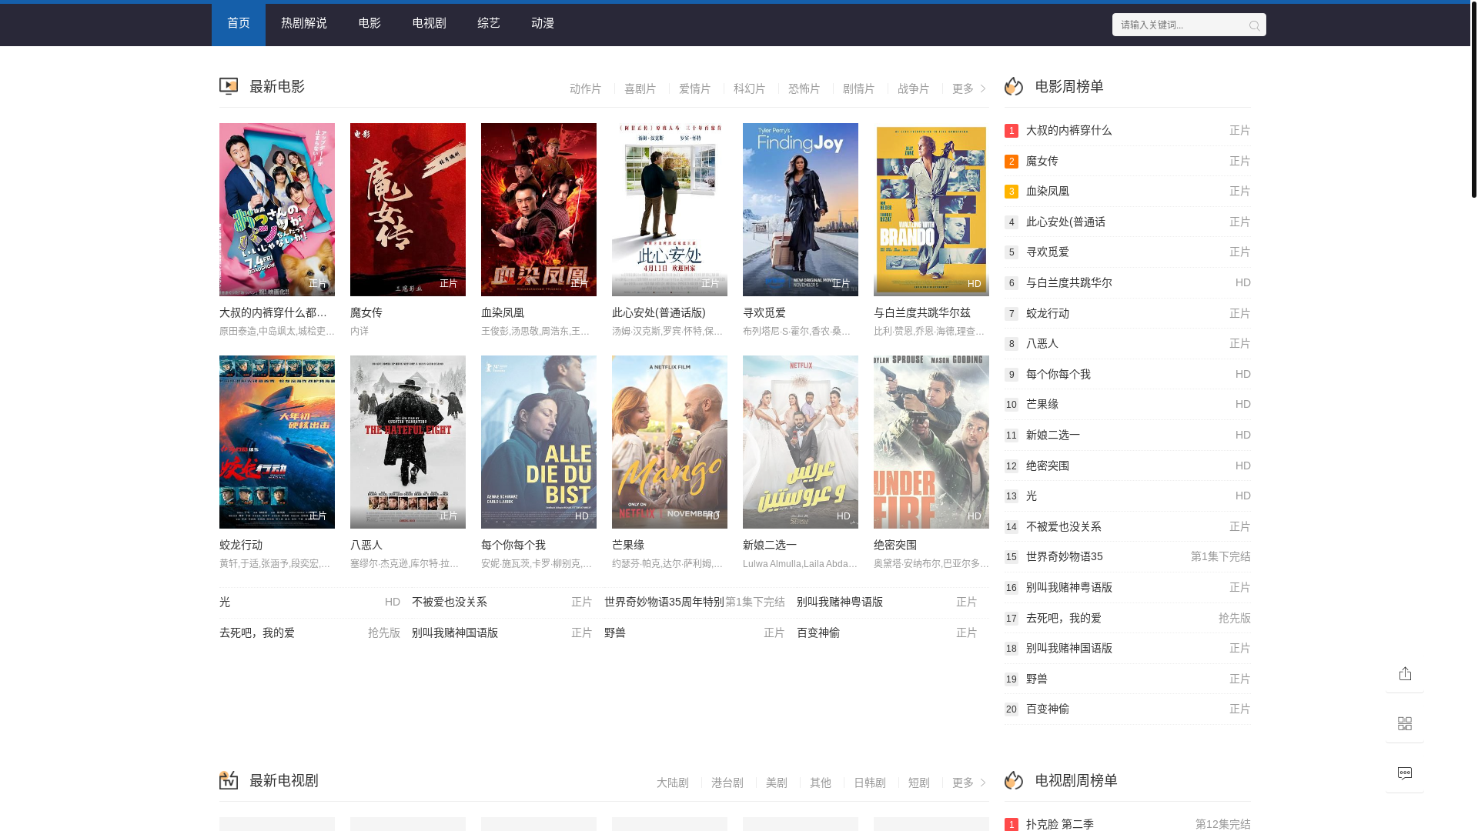This screenshot has width=1478, height=831.
Task: Open 不被爱也没关系 in text list
Action: coord(450,602)
